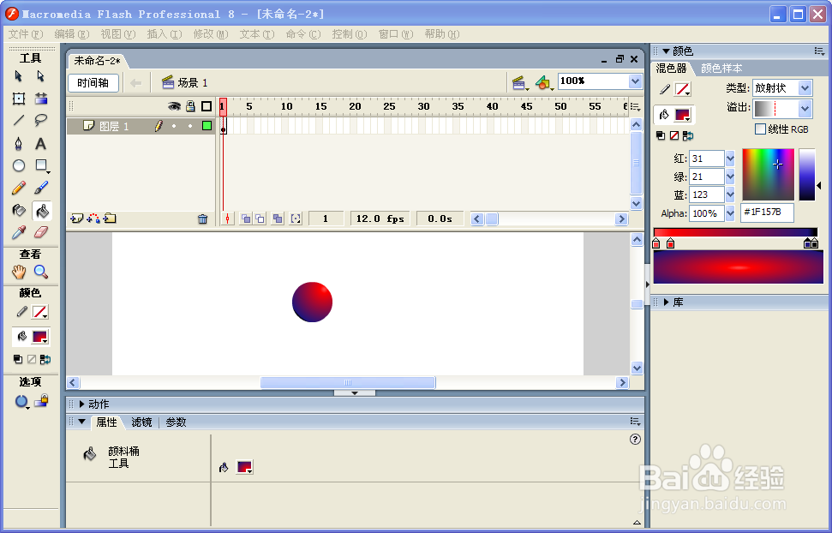Click the Center Frame button
The image size is (832, 533).
click(227, 219)
